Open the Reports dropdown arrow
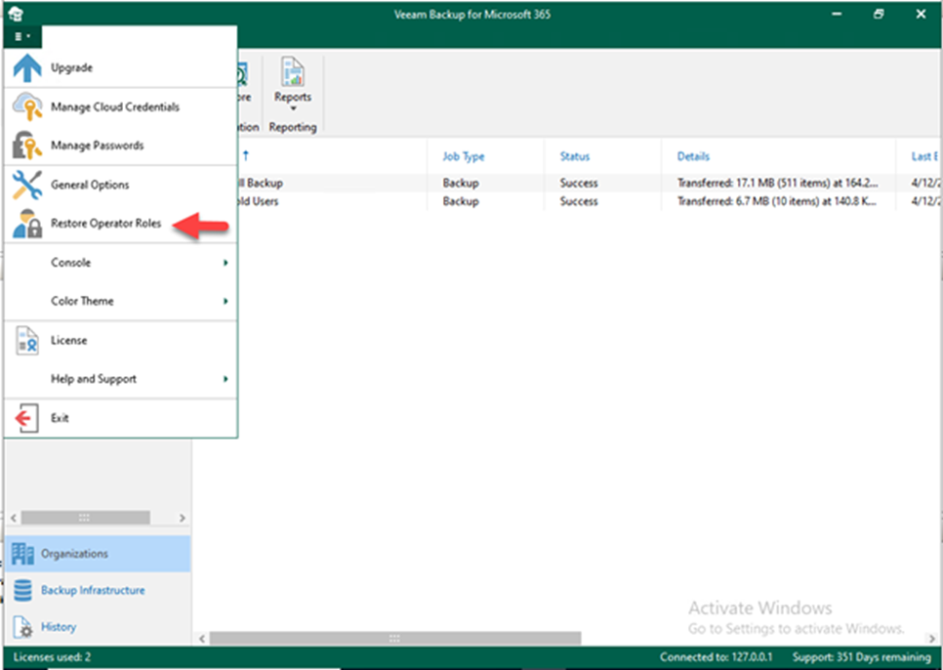The height and width of the screenshot is (670, 943). coord(293,108)
